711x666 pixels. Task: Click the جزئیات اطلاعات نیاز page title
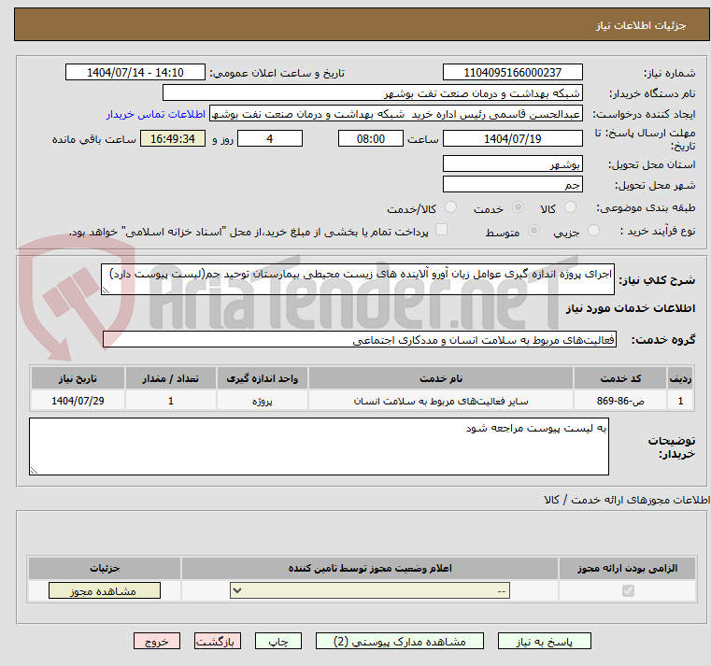pyautogui.click(x=641, y=25)
